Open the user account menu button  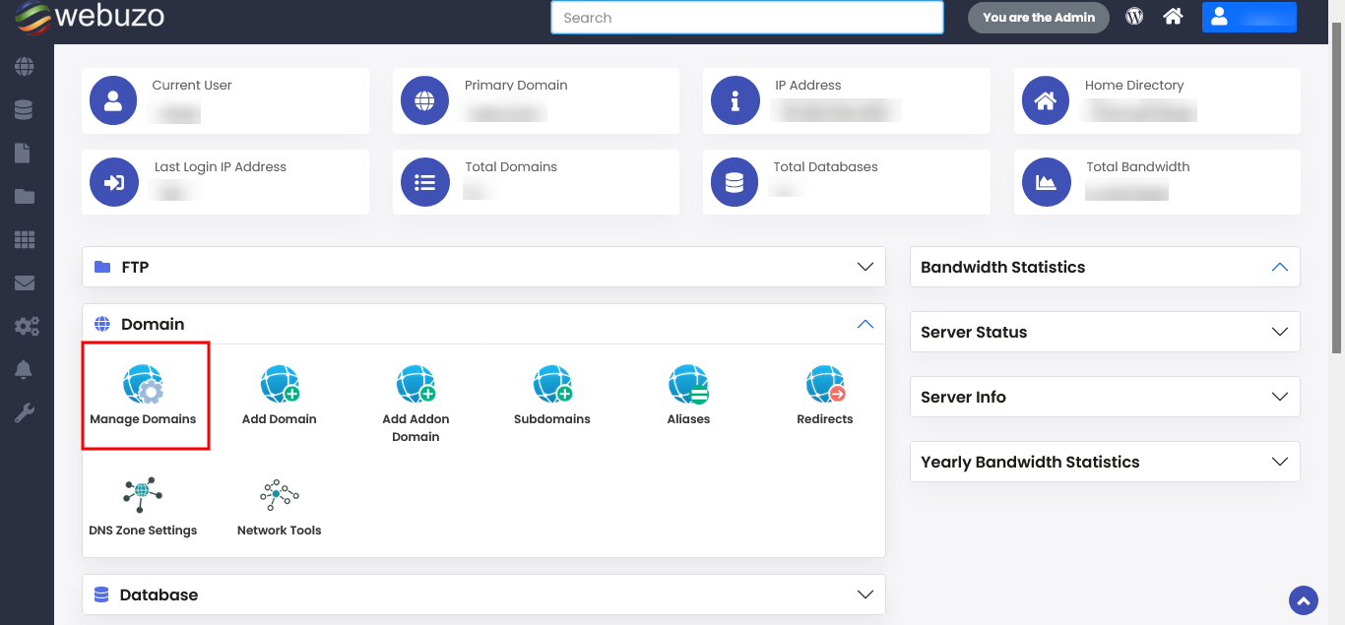tap(1249, 17)
